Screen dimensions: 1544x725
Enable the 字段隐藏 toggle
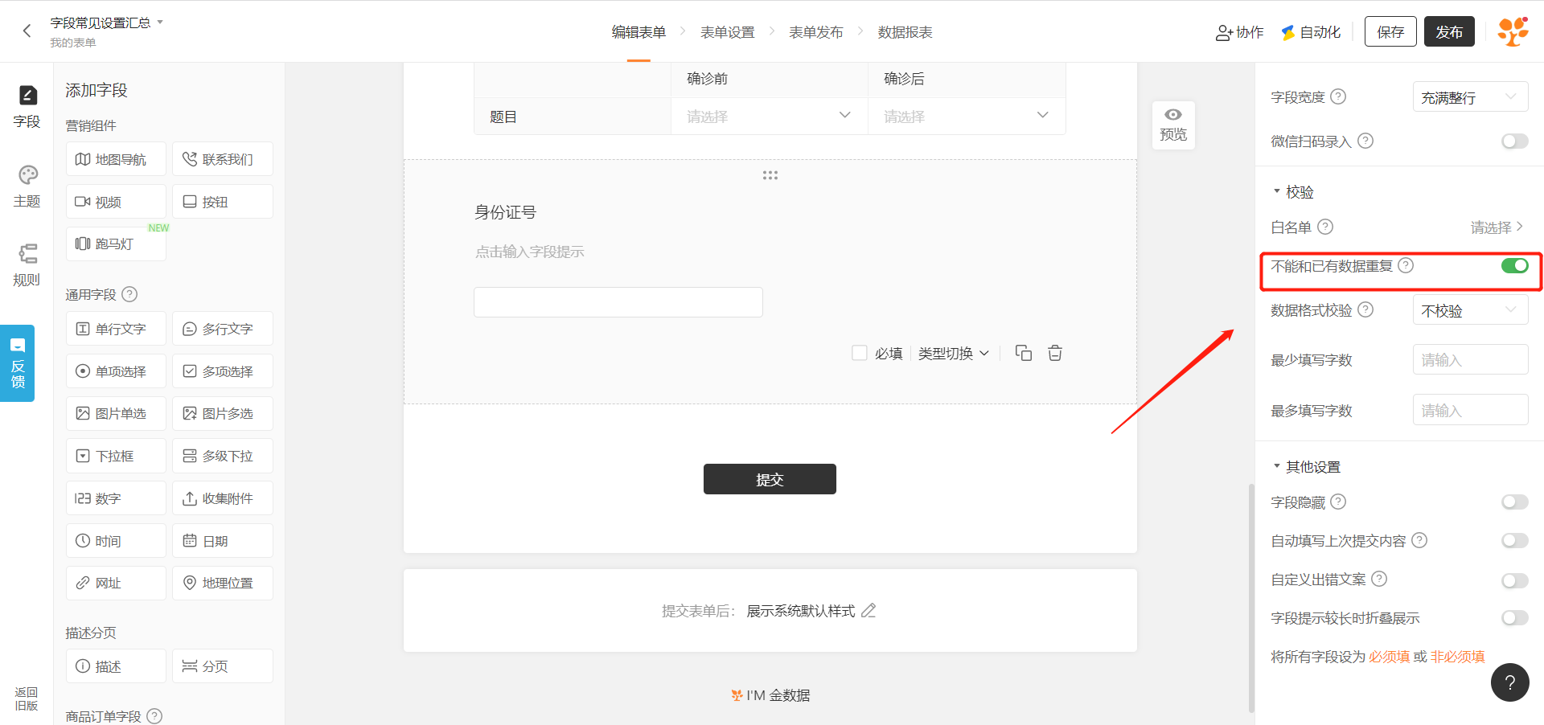[x=1514, y=502]
